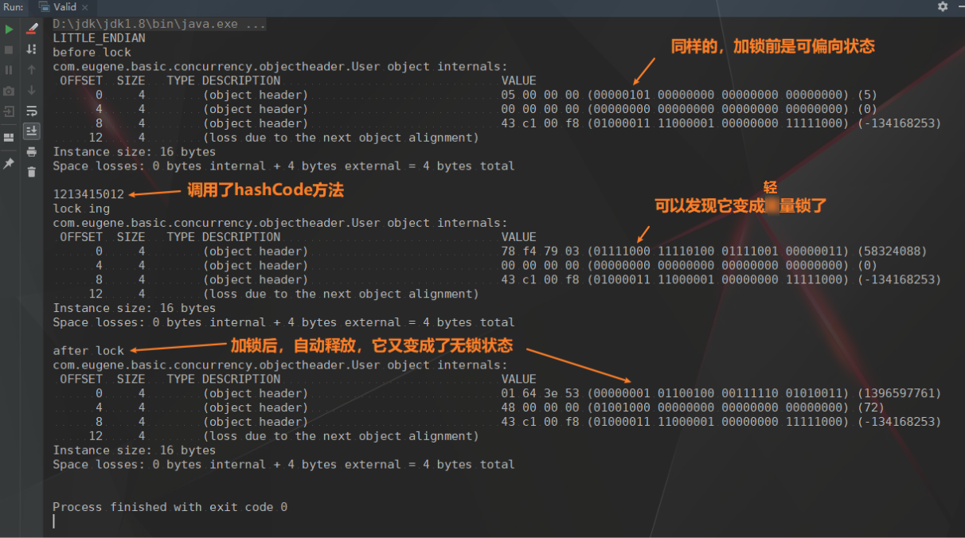
Task: Click the hashCode value 1213415012
Action: coord(88,194)
